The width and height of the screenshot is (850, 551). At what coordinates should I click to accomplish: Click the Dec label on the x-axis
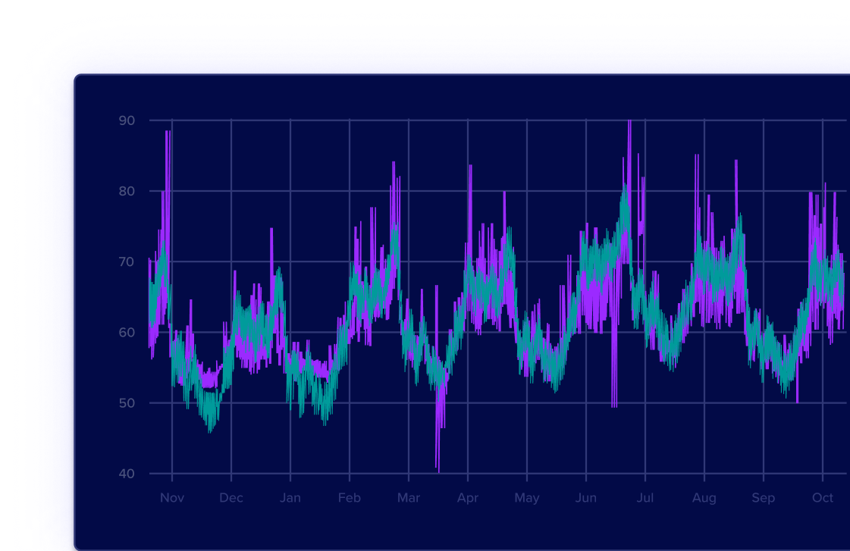(231, 498)
